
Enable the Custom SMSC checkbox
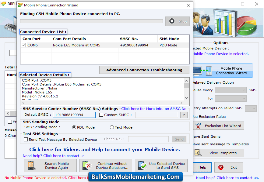coord(101,115)
